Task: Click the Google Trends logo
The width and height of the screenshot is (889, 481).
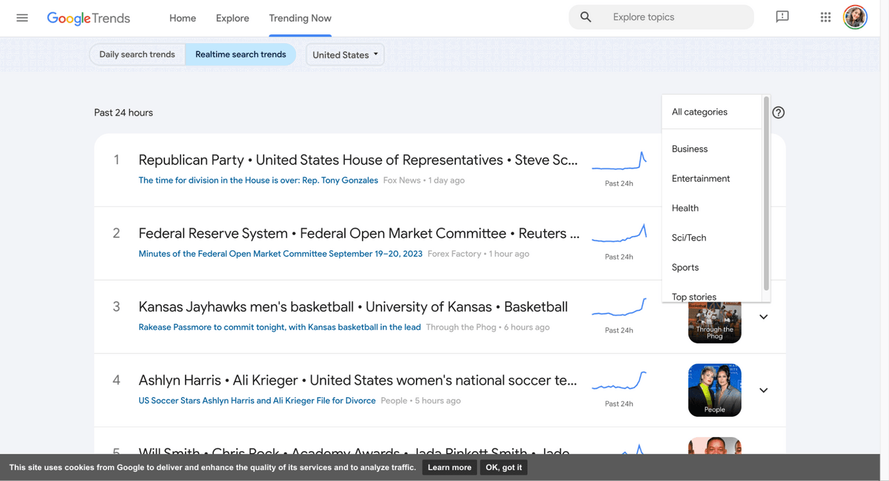Action: (88, 18)
